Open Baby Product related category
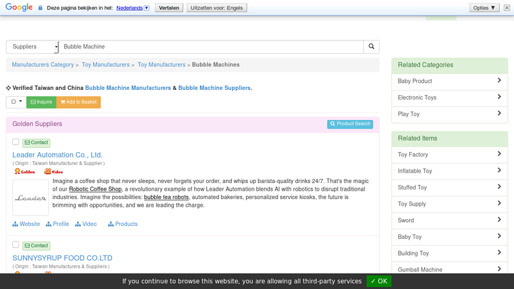 click(449, 82)
